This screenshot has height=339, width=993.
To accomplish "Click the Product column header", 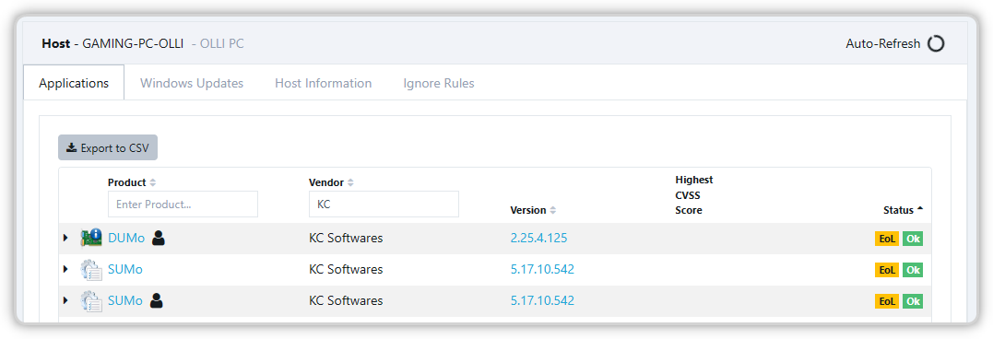I will point(126,182).
